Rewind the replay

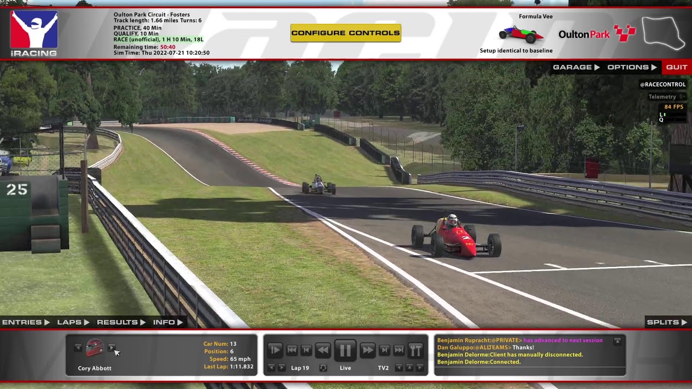pos(323,350)
